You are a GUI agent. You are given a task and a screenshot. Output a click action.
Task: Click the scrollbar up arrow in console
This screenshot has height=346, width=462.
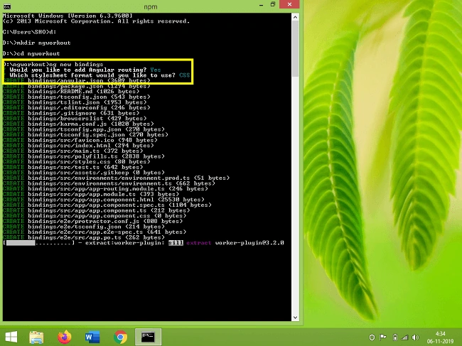295,17
